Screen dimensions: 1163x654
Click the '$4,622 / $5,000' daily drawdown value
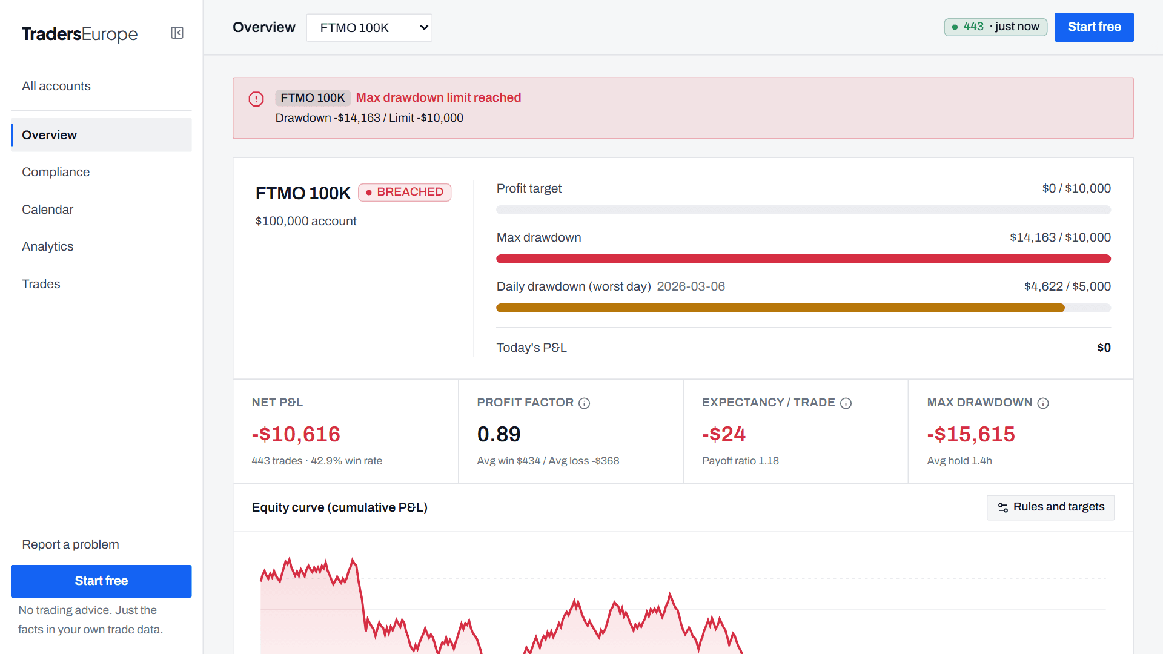click(x=1067, y=286)
